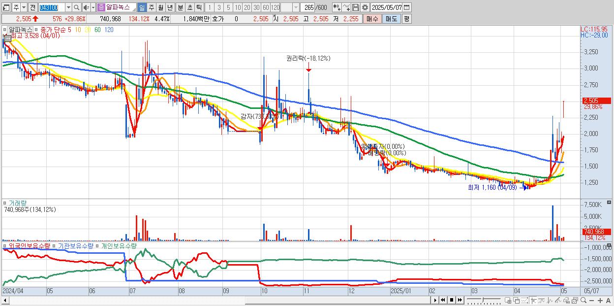Viewport: 614px width, 306px height.
Task: Select the 1 interval button
Action: tap(210, 7)
